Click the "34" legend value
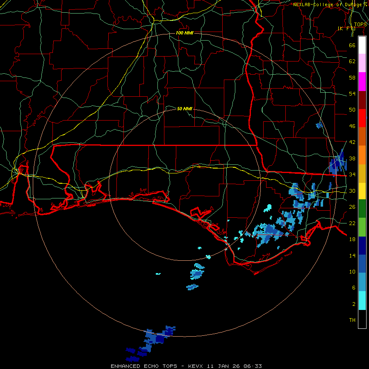The image size is (369, 369). 352,175
